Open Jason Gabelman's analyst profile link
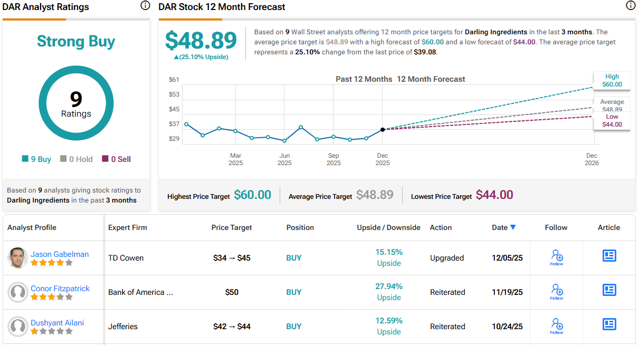This screenshot has width=638, height=345. click(59, 254)
